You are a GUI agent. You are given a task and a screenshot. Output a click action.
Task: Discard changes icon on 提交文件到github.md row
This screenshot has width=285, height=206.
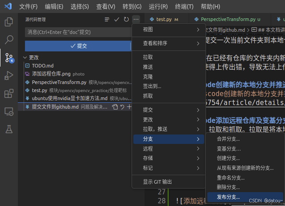[x=122, y=107]
